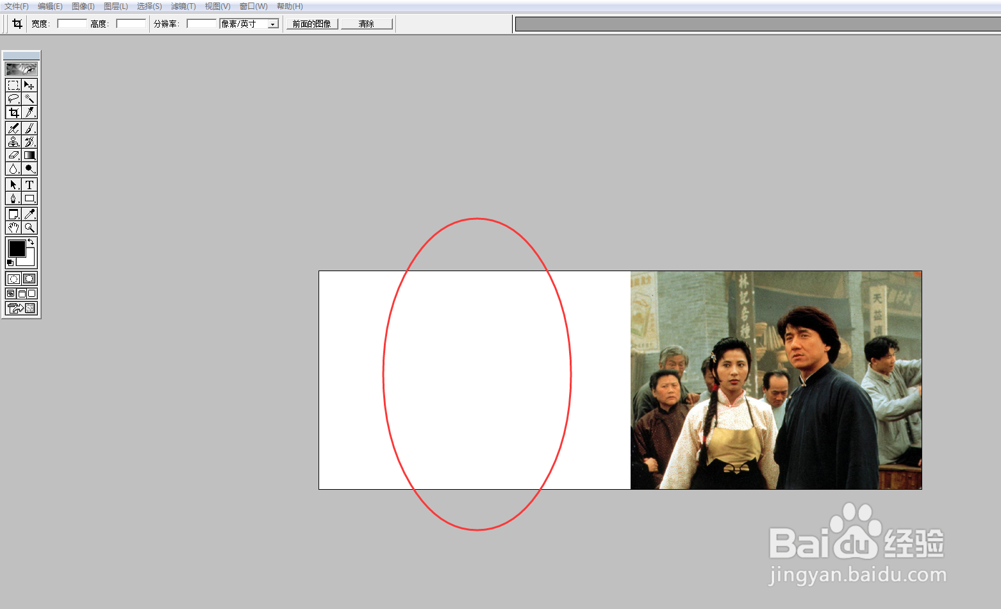Select the Lasso tool
The width and height of the screenshot is (1001, 609).
13,99
